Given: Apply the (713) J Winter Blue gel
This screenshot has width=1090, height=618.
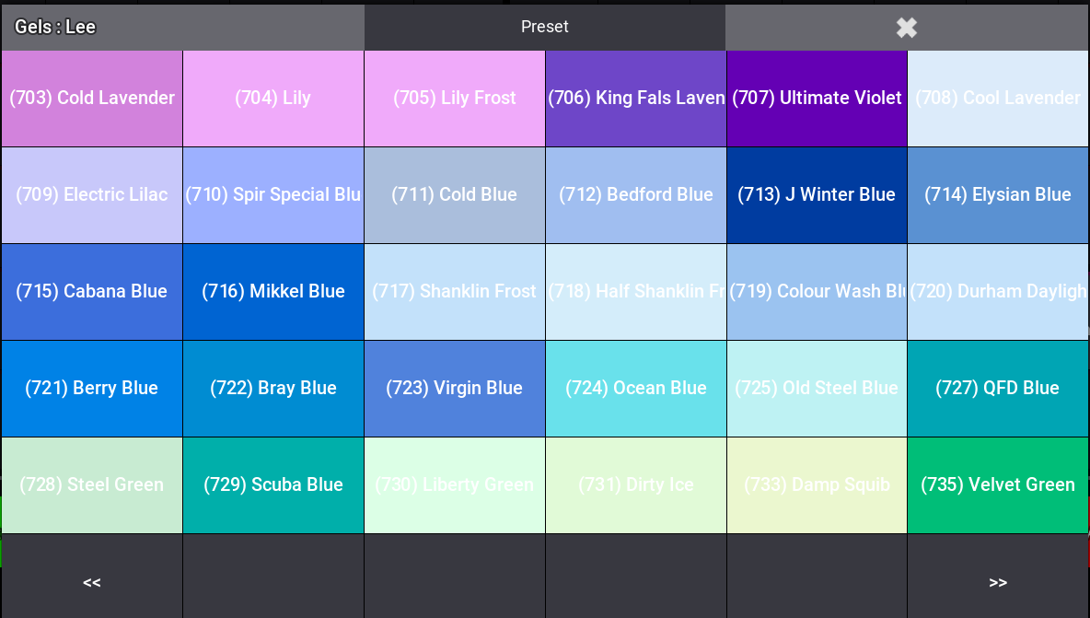Looking at the screenshot, I should click(x=817, y=195).
